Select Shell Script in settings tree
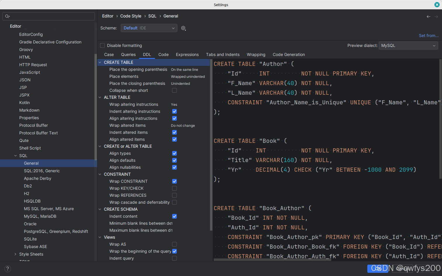 click(30, 148)
